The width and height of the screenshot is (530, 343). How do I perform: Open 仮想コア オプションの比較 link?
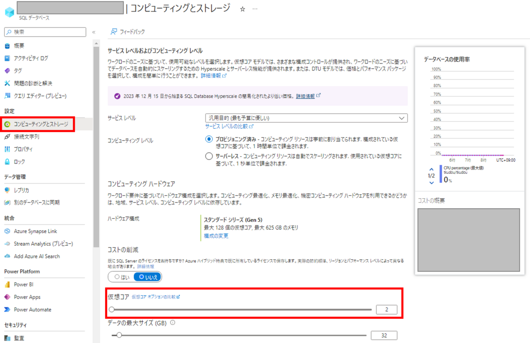click(155, 297)
